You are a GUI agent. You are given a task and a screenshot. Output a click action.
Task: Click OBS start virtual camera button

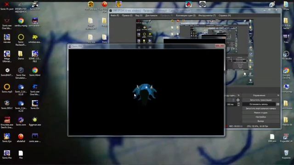tap(260, 109)
